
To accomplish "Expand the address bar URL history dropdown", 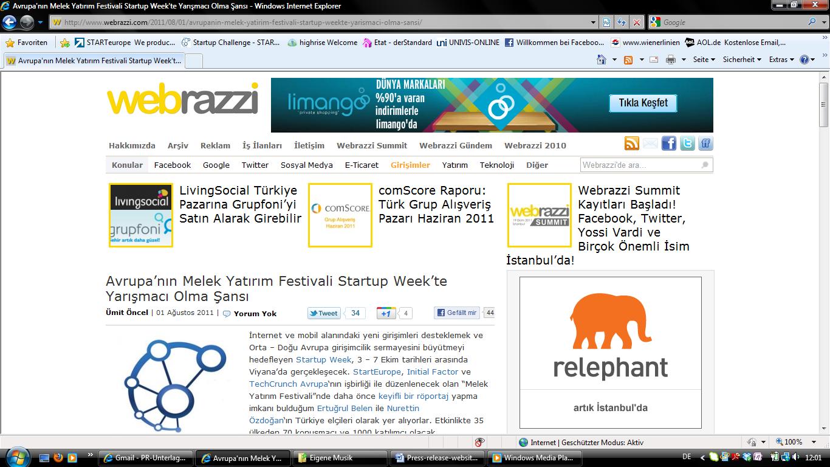I will click(594, 22).
